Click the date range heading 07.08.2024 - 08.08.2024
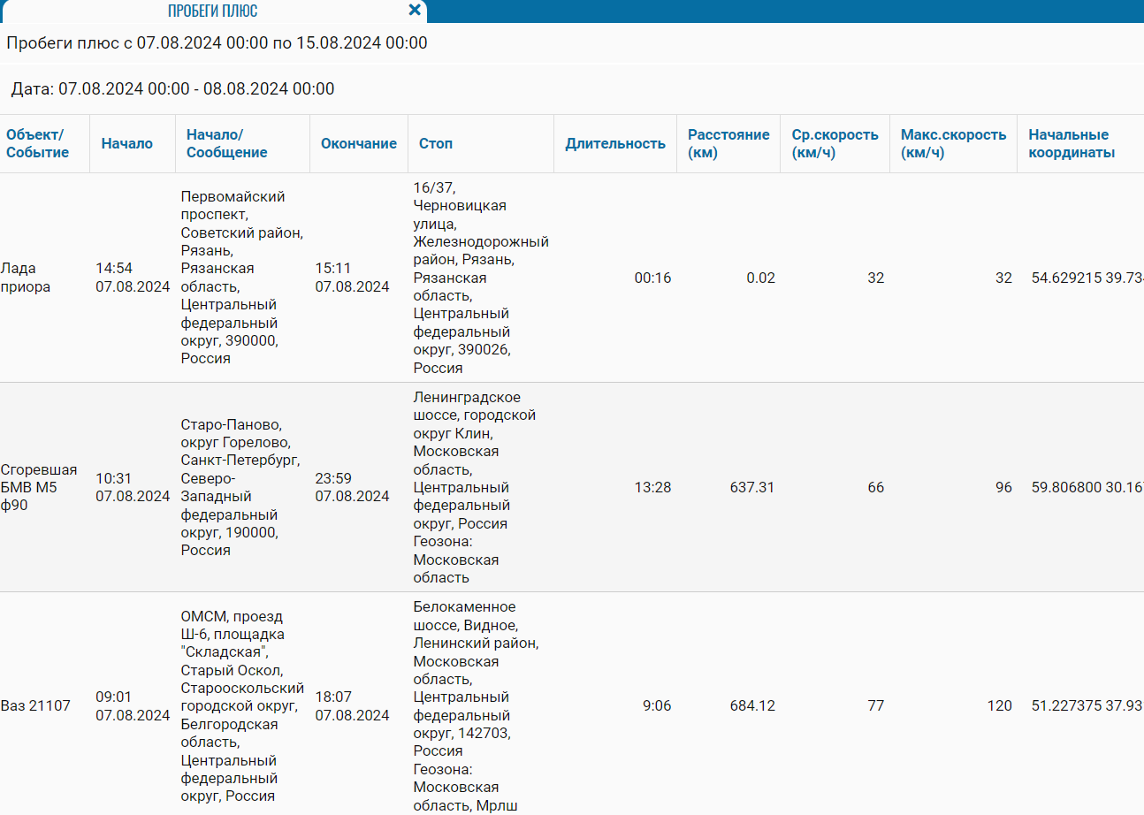This screenshot has width=1144, height=815. (172, 88)
